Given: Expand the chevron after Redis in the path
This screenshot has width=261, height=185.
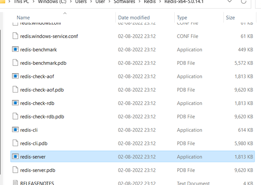Looking at the screenshot, I should [x=160, y=2].
